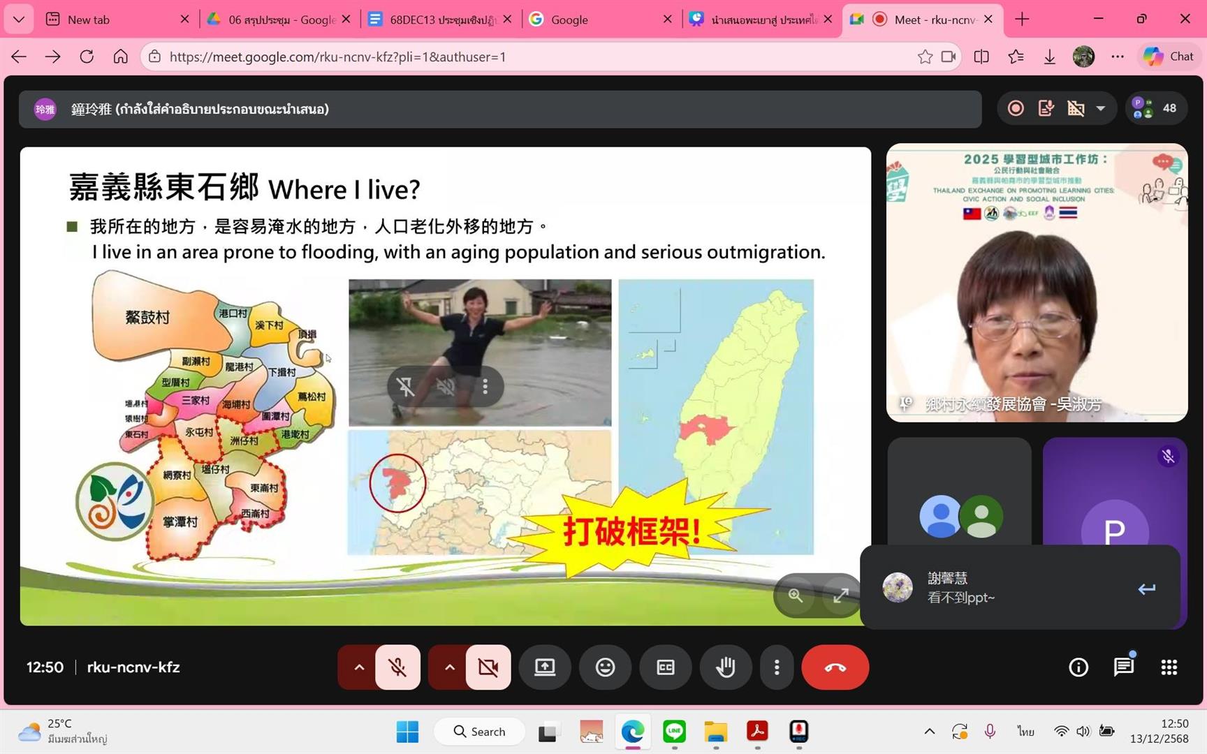
Task: Expand audio settings arrow beside microphone
Action: 359,667
